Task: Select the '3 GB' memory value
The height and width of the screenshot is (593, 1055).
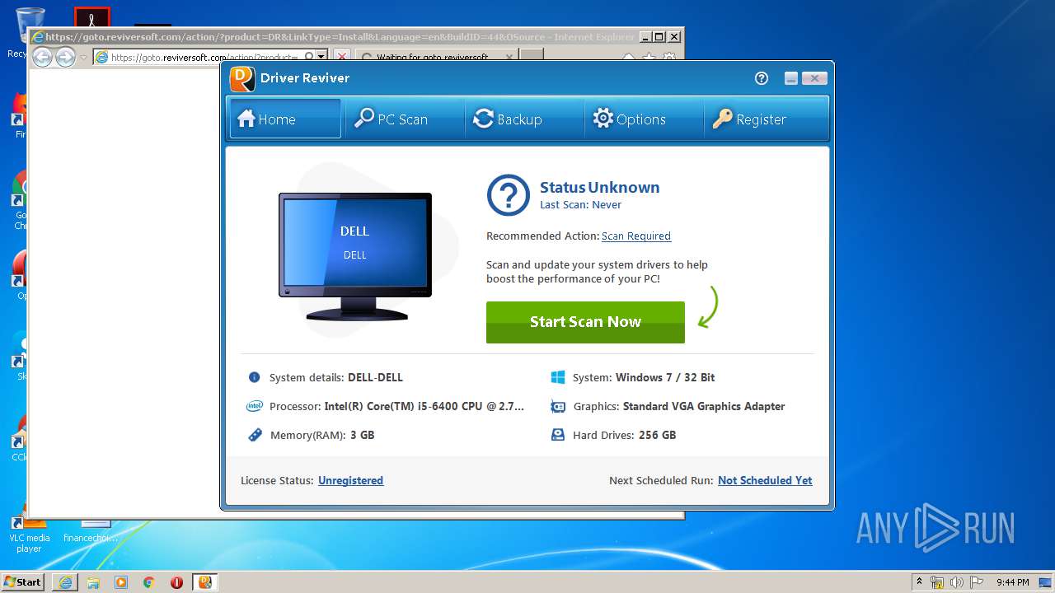Action: point(363,435)
